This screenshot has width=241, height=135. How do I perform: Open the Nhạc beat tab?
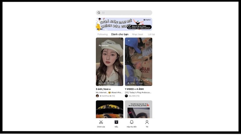(x=137, y=34)
